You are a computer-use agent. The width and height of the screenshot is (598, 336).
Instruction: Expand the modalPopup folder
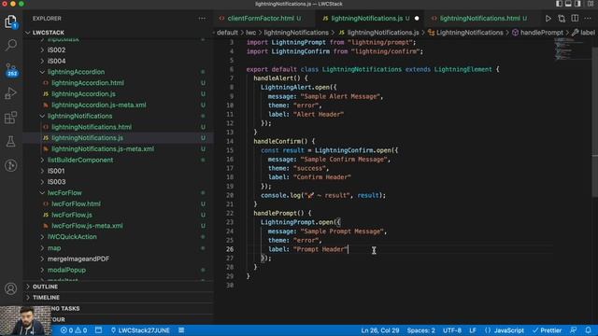point(66,270)
